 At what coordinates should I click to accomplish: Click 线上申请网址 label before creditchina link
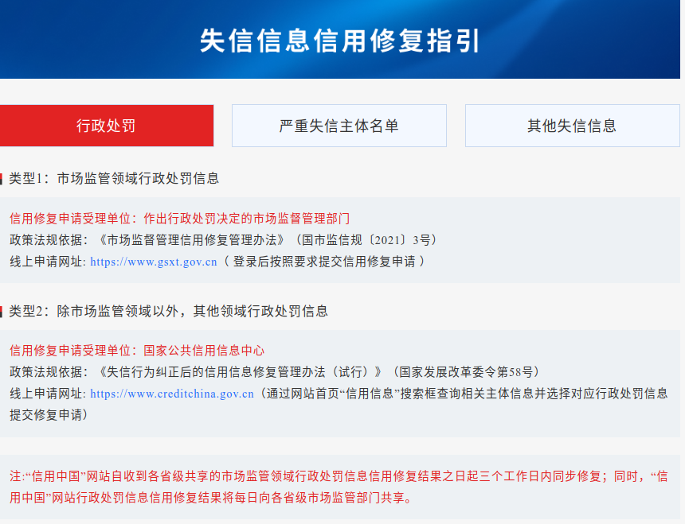point(47,394)
